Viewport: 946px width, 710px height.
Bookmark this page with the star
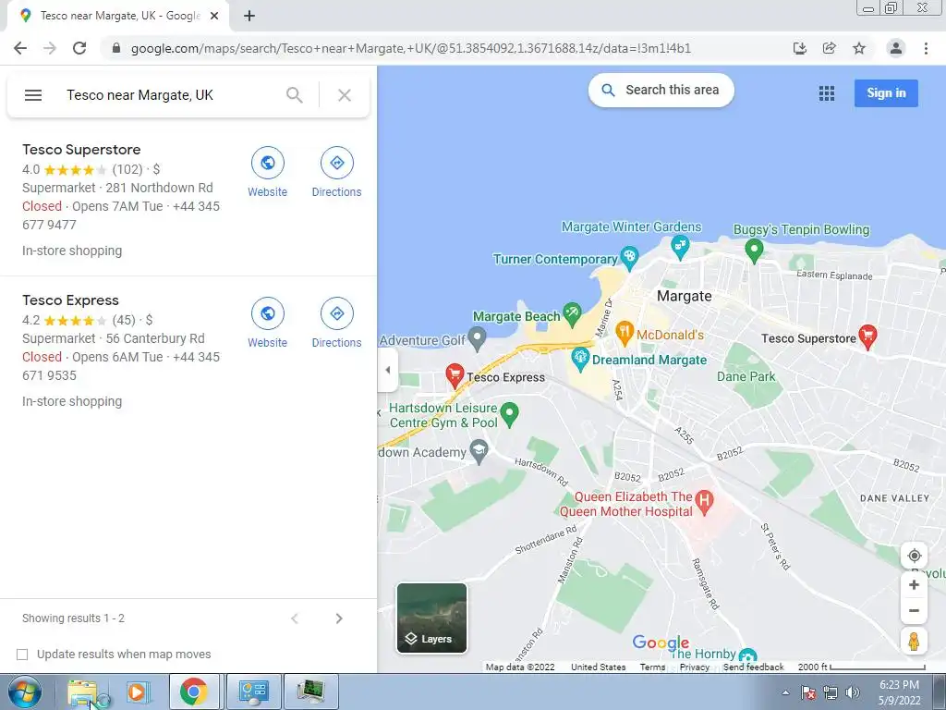point(859,48)
